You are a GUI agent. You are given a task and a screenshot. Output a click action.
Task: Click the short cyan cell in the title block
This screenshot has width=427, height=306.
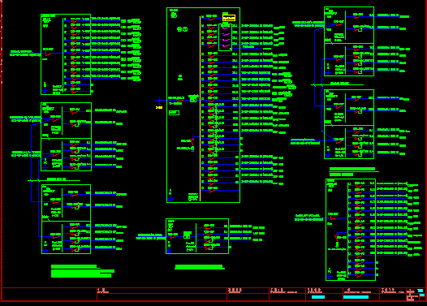(318, 297)
